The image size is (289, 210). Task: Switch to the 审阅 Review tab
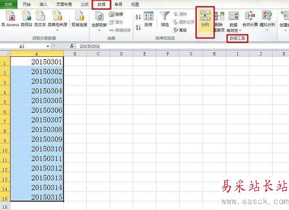[118, 4]
